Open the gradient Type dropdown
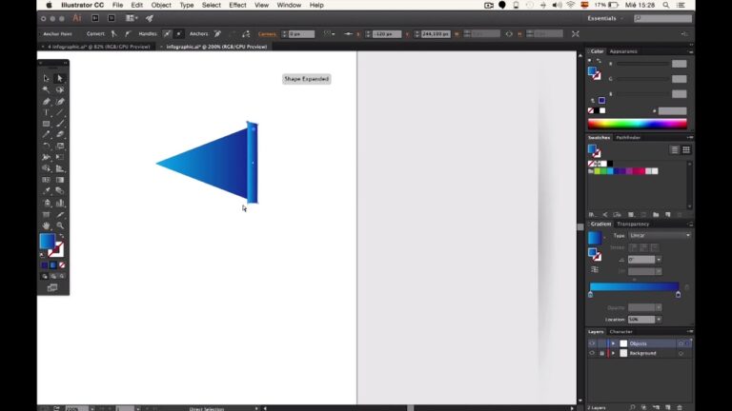The height and width of the screenshot is (411, 732). click(660, 235)
